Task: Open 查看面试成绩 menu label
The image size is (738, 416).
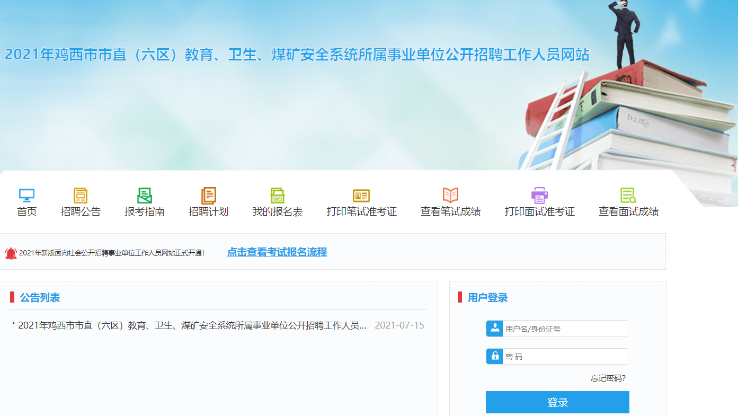Action: pyautogui.click(x=628, y=212)
